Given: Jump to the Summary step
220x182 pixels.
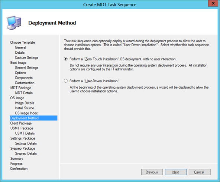Looking at the screenshot, I should pyautogui.click(x=17, y=159).
